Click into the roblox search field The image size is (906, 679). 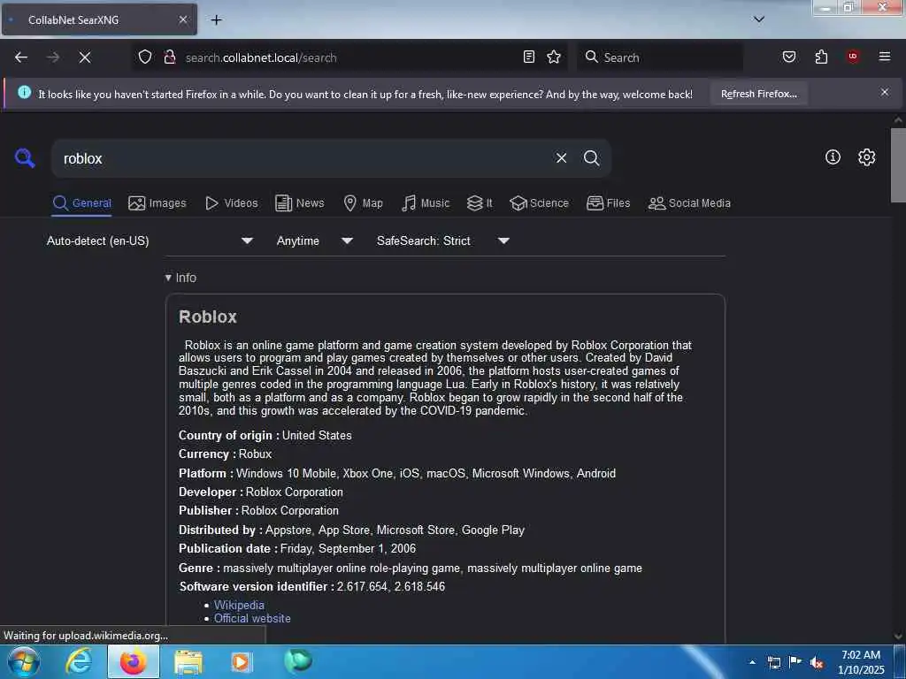click(301, 158)
